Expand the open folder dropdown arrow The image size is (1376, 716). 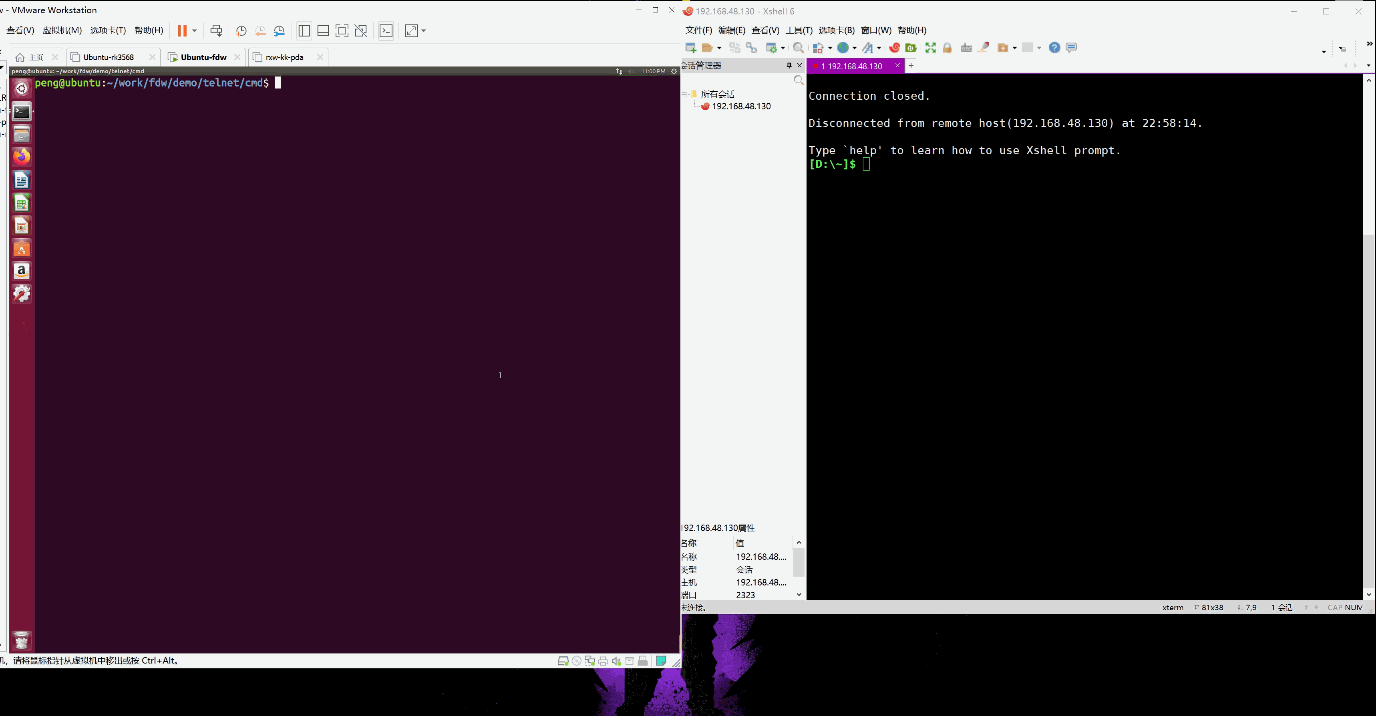719,48
